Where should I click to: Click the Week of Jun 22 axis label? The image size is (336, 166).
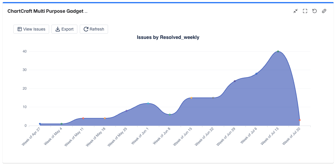(204, 137)
